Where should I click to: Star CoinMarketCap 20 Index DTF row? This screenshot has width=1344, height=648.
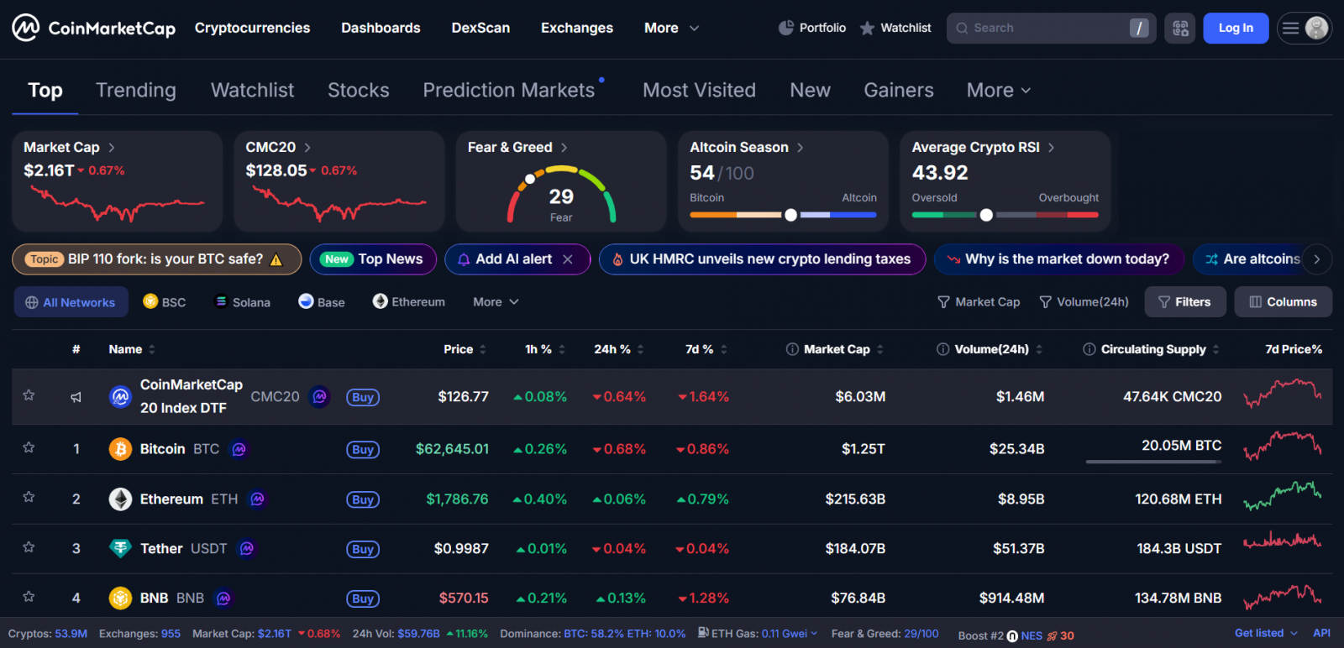pyautogui.click(x=29, y=395)
